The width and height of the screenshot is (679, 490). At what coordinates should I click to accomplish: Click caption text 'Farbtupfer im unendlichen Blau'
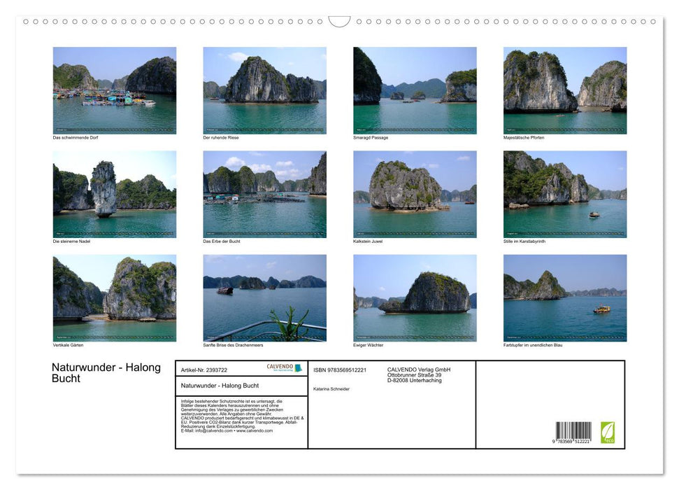pos(533,345)
